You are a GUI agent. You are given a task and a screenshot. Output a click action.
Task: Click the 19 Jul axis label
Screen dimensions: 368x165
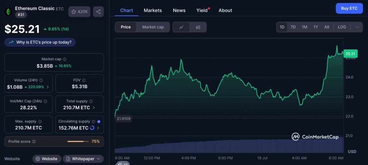click(262, 158)
